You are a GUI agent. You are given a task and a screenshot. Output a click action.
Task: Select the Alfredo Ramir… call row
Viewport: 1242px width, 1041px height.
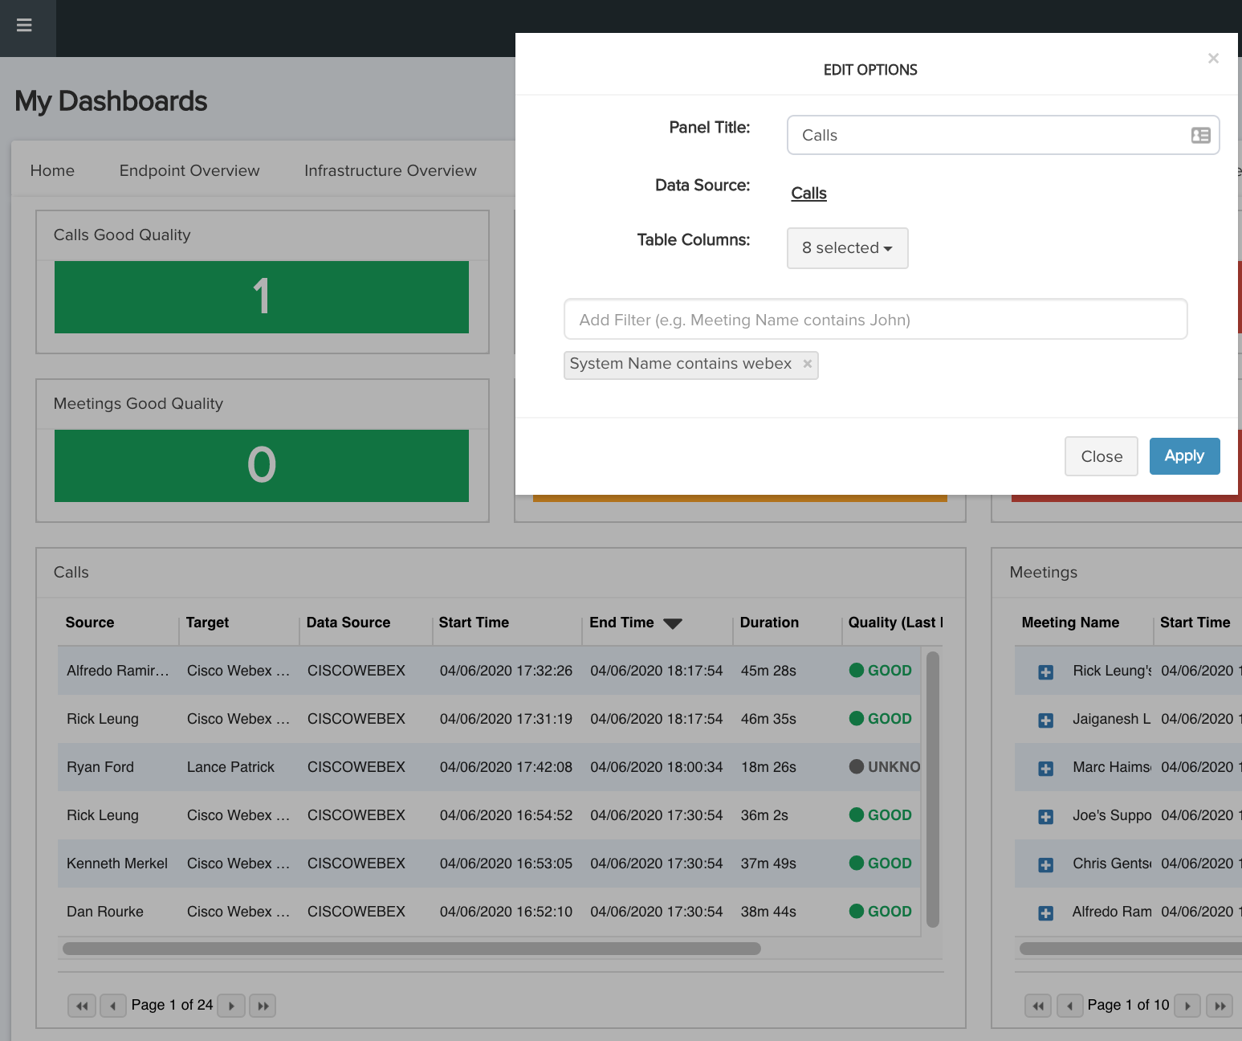point(490,671)
